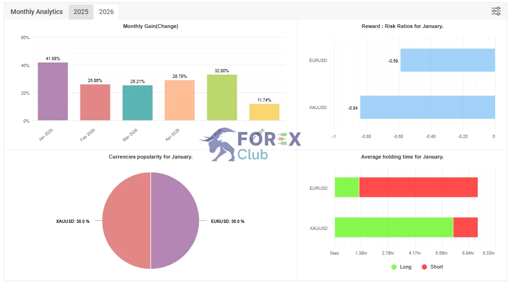
Task: Select the 32.80% green bar
Action: 222,97
